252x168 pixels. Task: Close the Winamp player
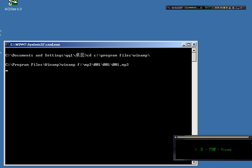point(244,8)
